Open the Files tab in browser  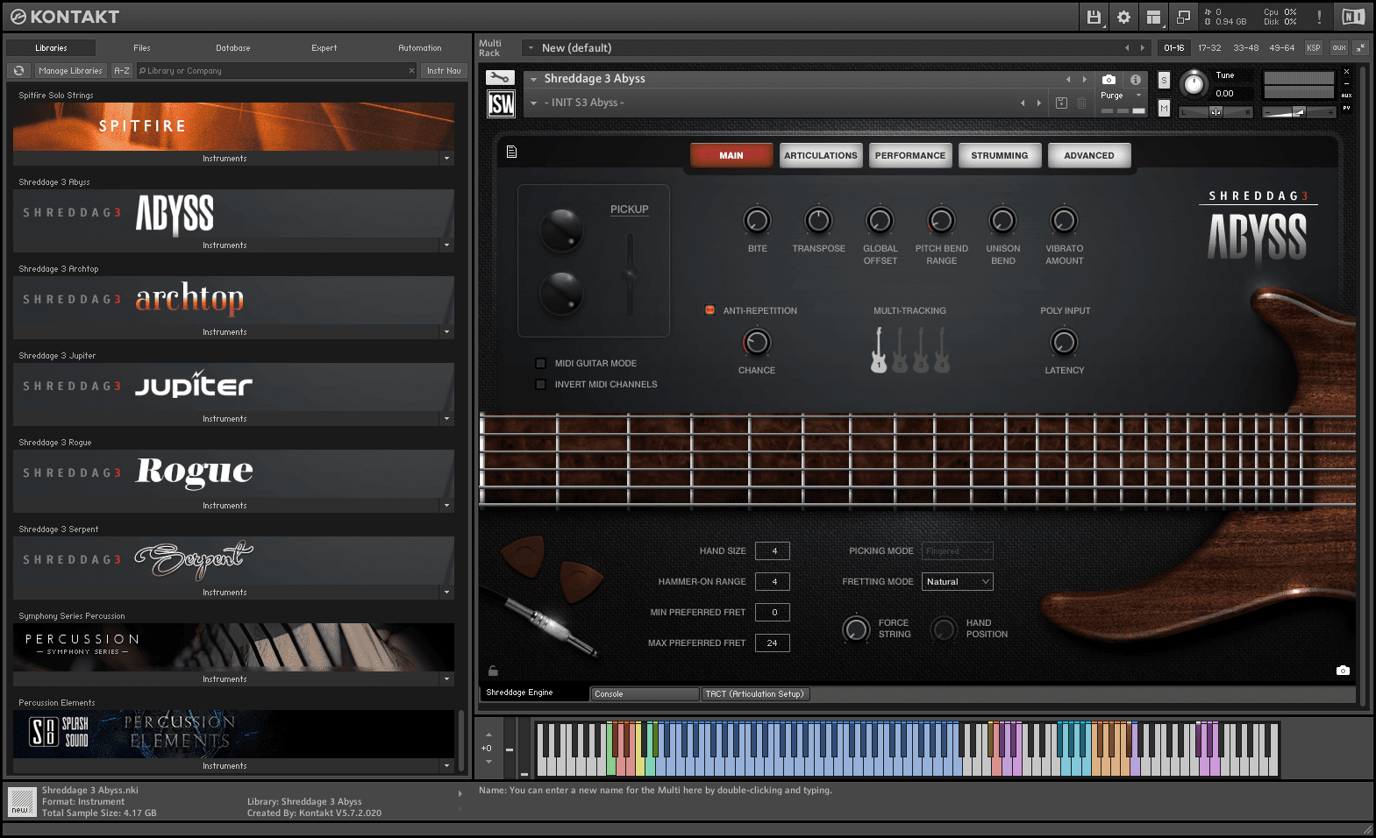142,48
